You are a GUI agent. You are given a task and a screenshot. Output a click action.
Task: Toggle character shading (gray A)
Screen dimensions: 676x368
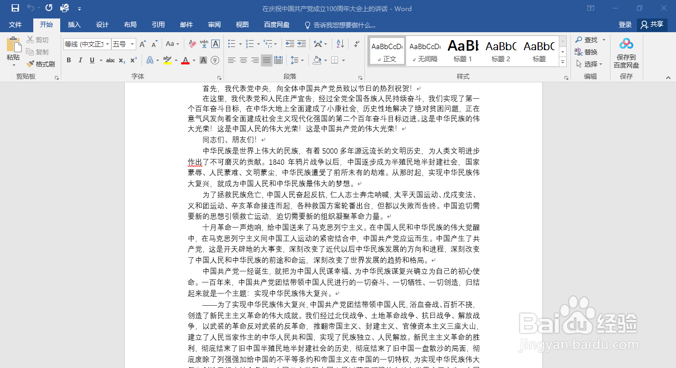pos(203,60)
